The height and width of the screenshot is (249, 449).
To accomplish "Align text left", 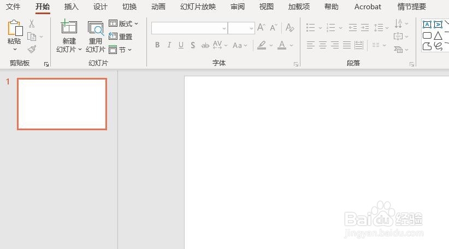I will (311, 45).
